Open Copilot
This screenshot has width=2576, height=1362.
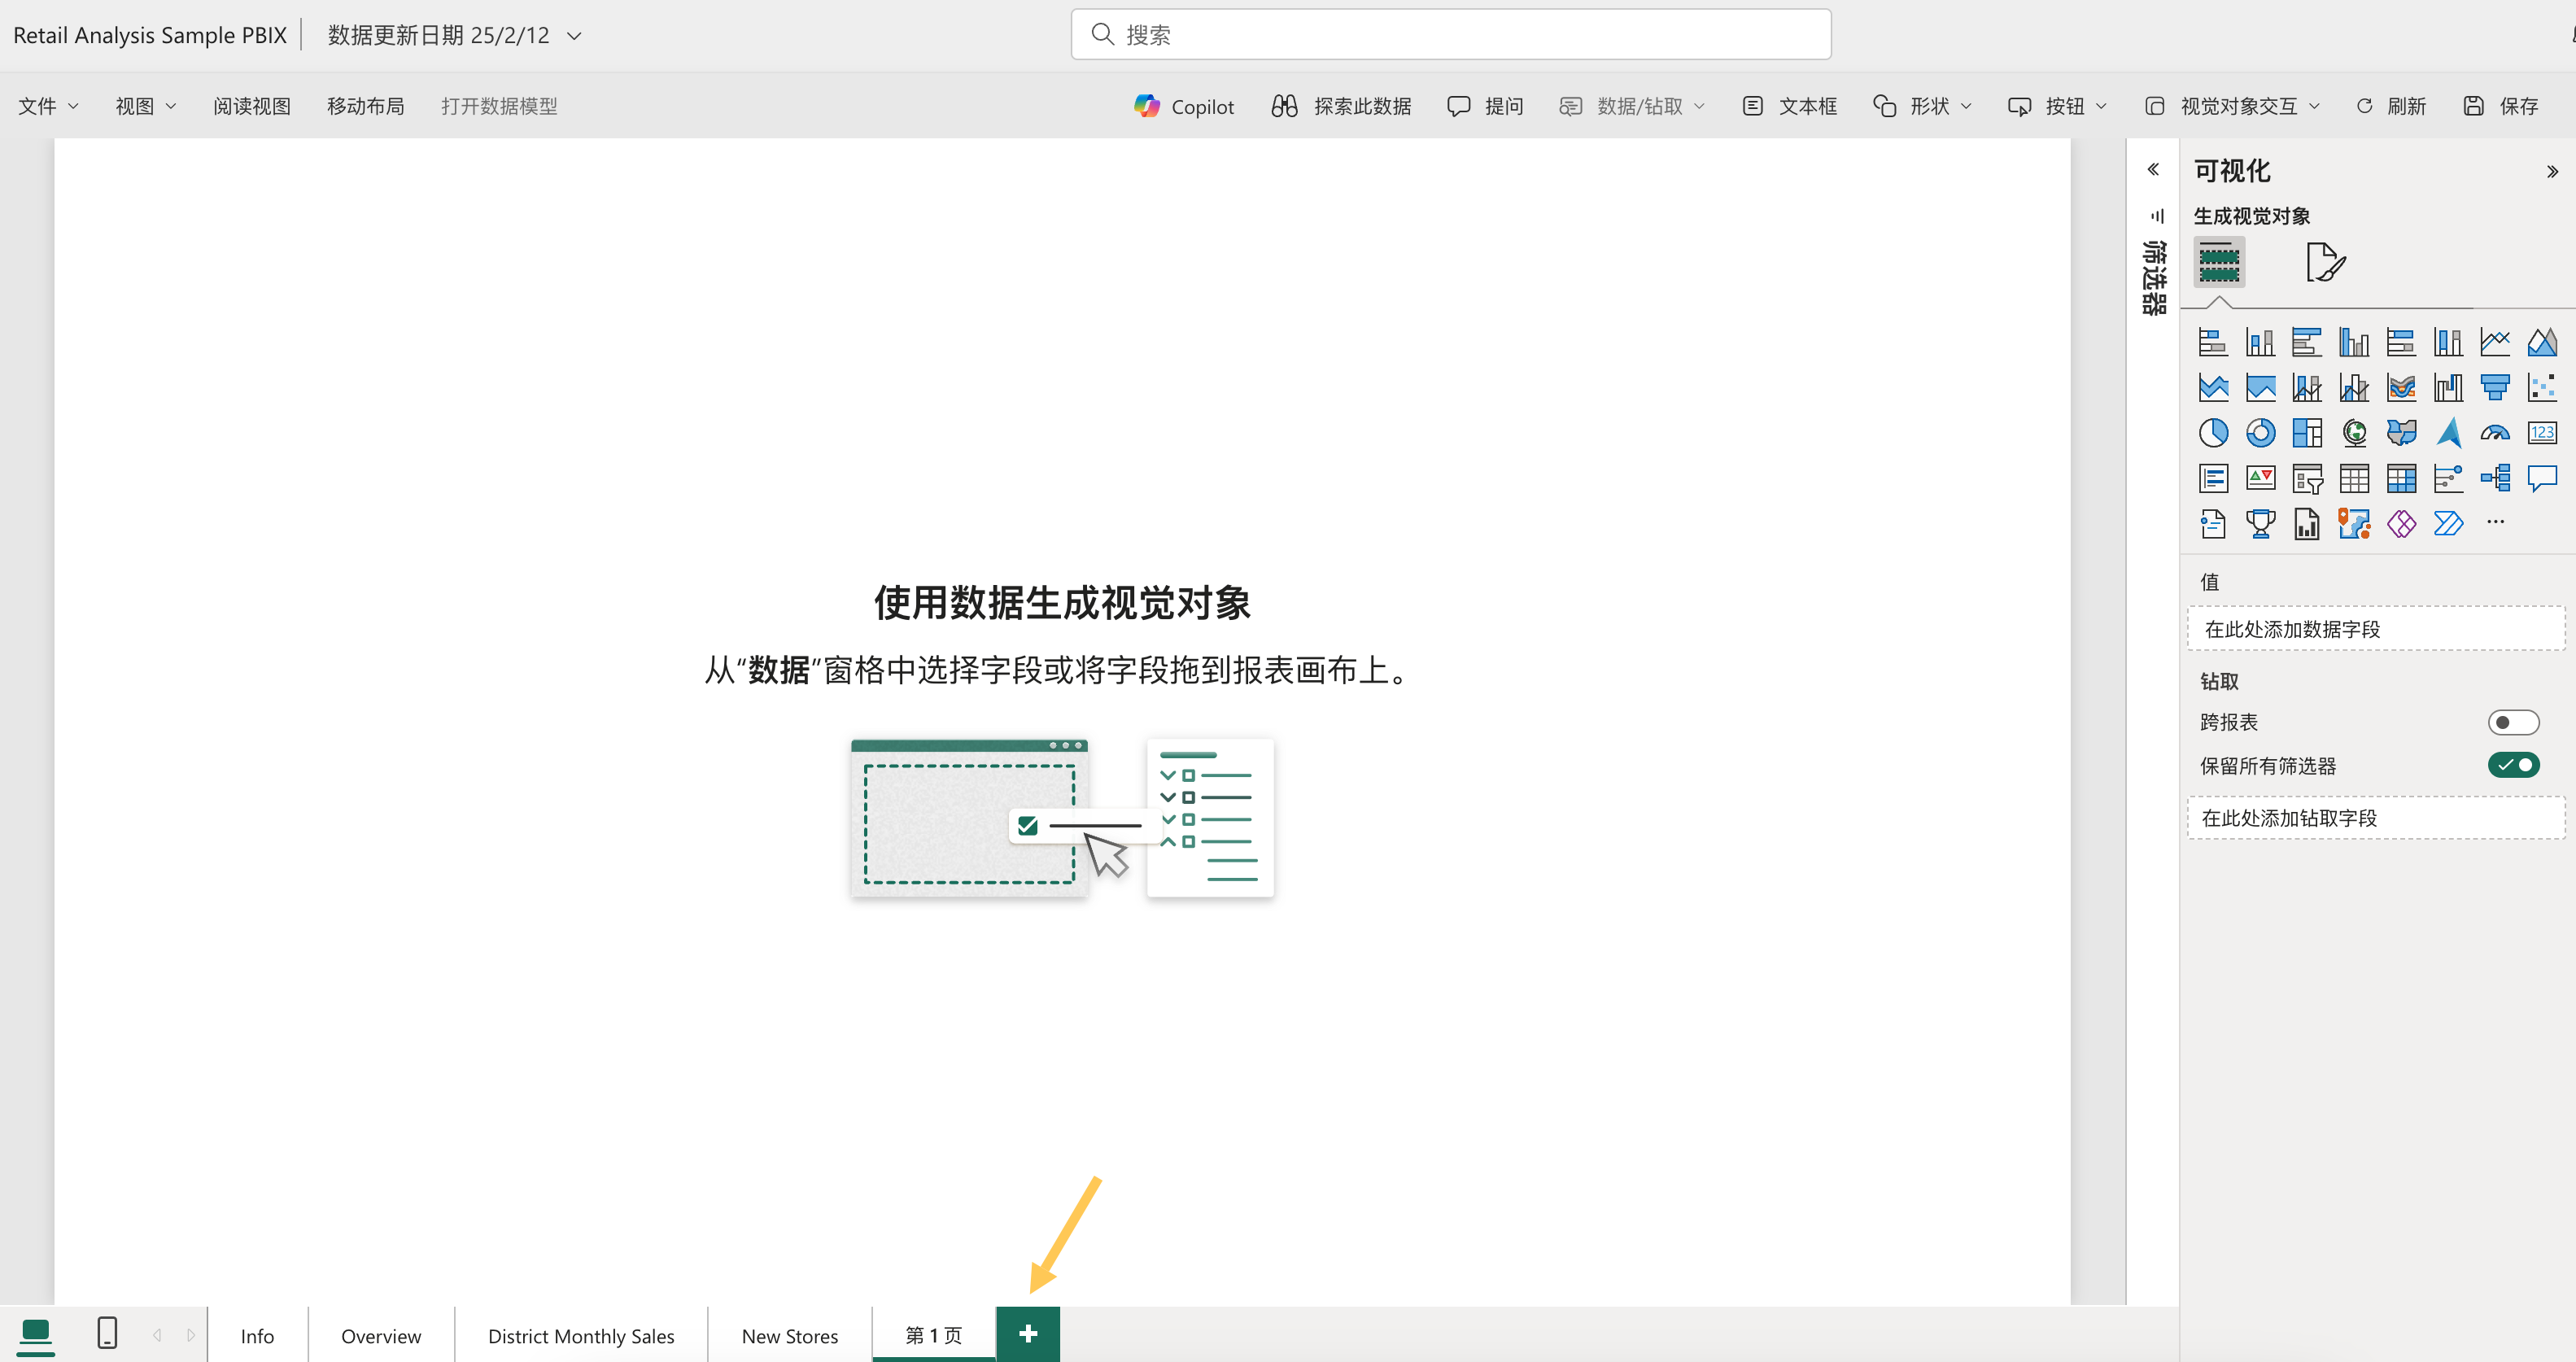tap(1184, 106)
